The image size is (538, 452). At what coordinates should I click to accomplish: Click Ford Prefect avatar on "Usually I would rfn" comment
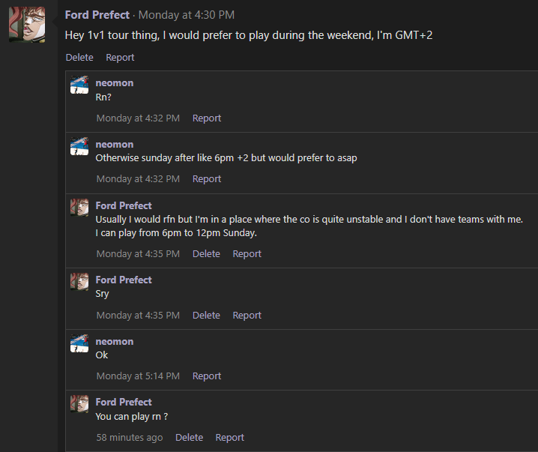79,208
